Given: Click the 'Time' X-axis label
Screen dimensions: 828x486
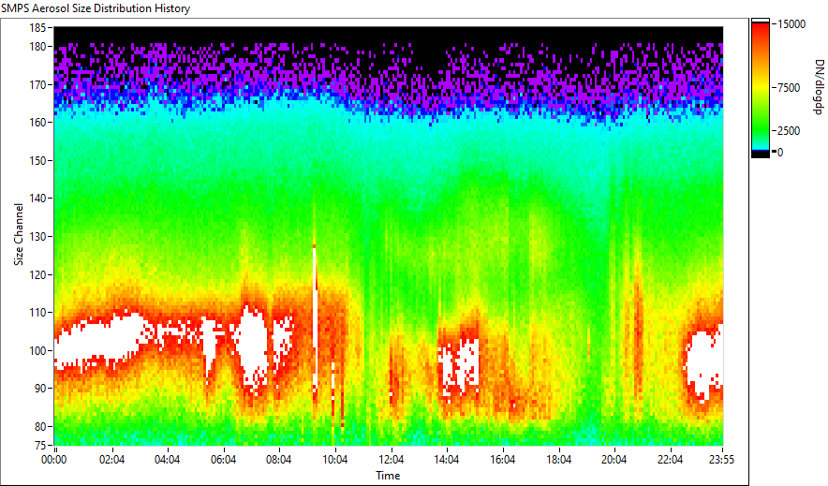Looking at the screenshot, I should tap(388, 476).
